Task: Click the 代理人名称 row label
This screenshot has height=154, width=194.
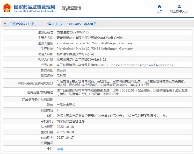Action: (45, 54)
